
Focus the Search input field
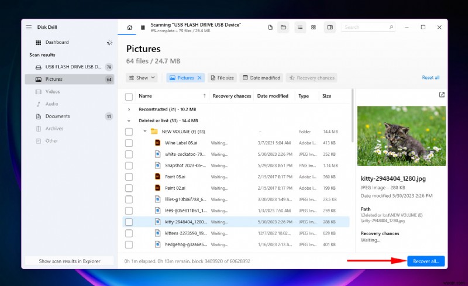369,27
